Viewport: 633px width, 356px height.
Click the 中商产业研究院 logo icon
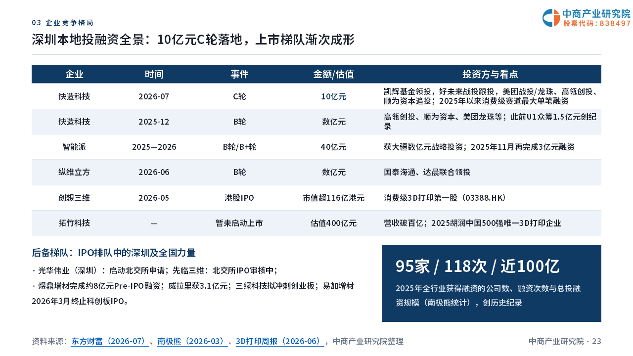(x=551, y=18)
